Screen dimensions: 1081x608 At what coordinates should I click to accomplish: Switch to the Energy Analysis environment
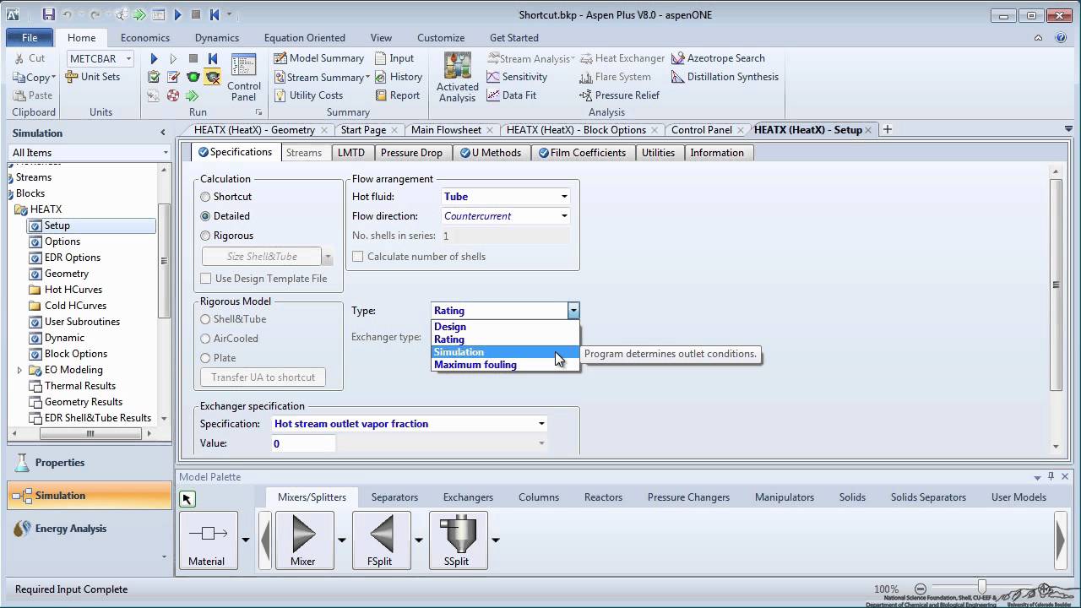89,529
